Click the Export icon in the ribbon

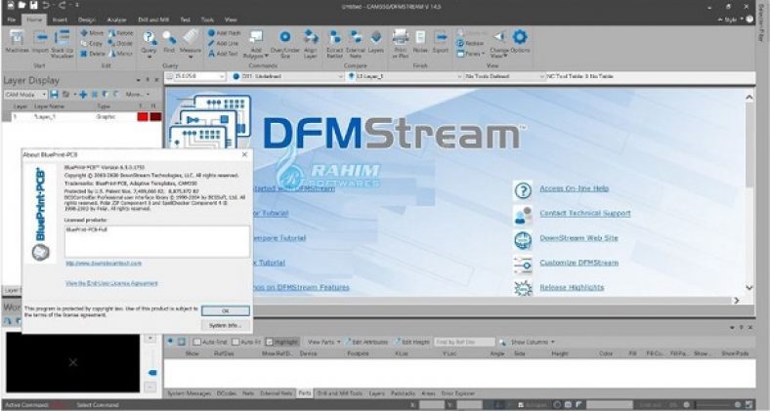(441, 42)
